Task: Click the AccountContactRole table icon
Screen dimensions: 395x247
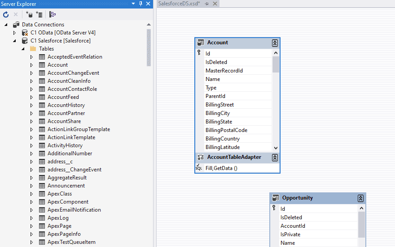Action: click(x=42, y=89)
